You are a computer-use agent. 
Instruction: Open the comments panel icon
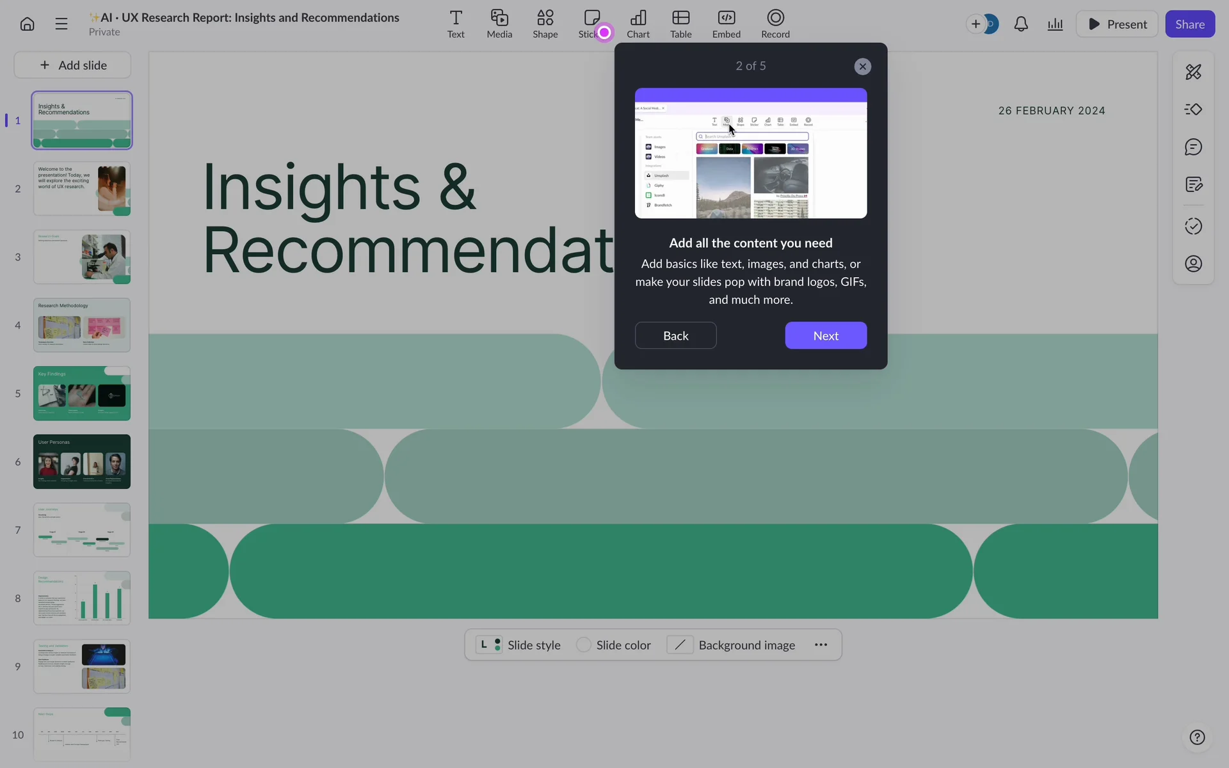(1193, 147)
